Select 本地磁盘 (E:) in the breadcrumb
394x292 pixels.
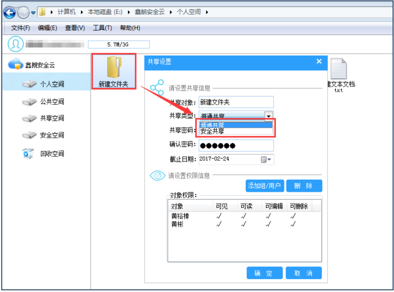click(105, 12)
